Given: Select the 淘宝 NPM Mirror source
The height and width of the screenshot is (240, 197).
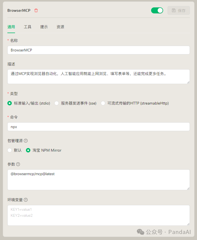Looking at the screenshot, I should (28, 150).
